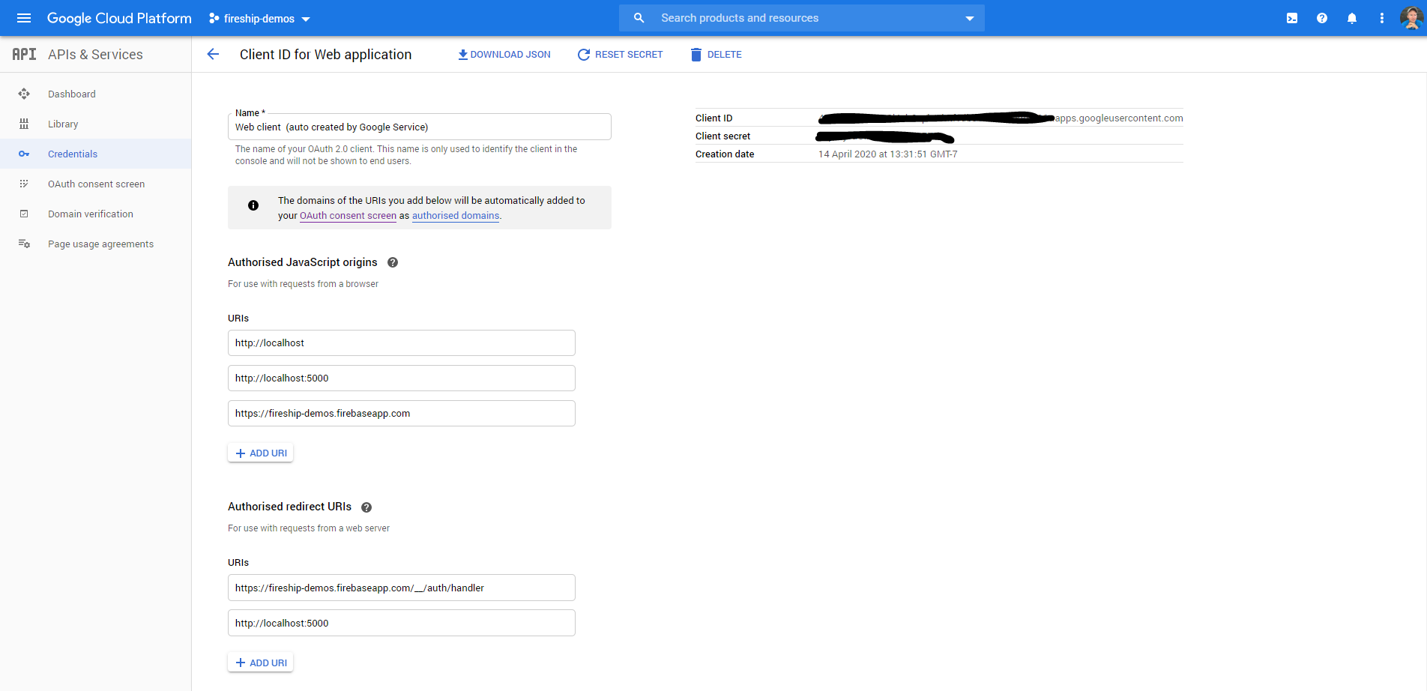Delete this OAuth client

click(x=716, y=55)
